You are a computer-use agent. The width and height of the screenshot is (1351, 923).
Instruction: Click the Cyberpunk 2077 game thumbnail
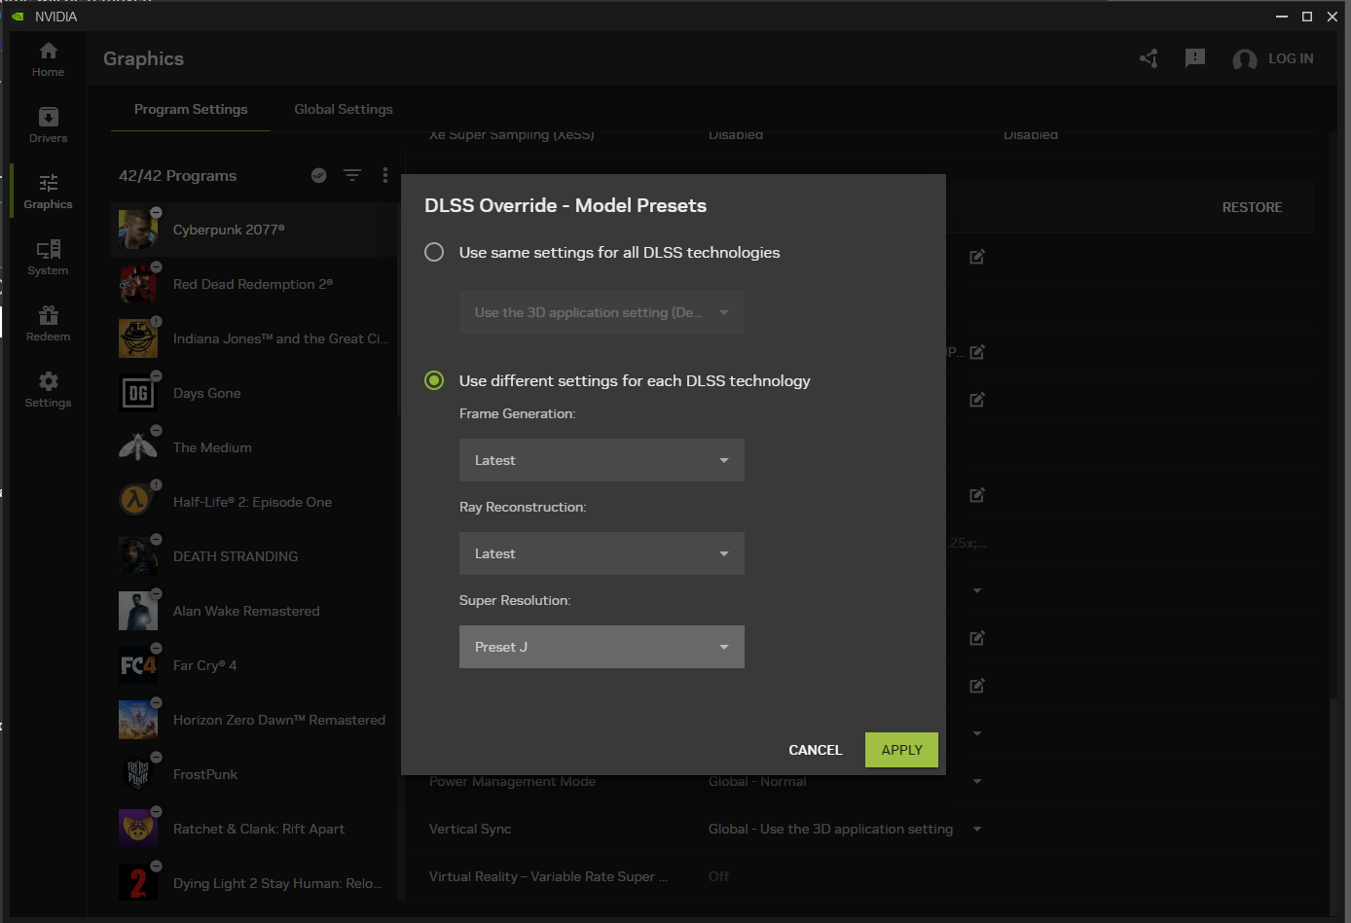tap(138, 230)
